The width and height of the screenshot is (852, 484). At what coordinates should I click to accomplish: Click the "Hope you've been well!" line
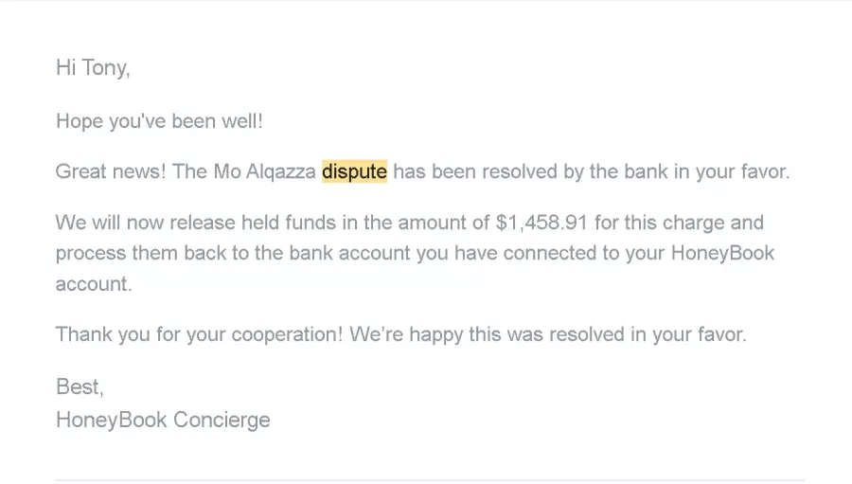point(159,120)
